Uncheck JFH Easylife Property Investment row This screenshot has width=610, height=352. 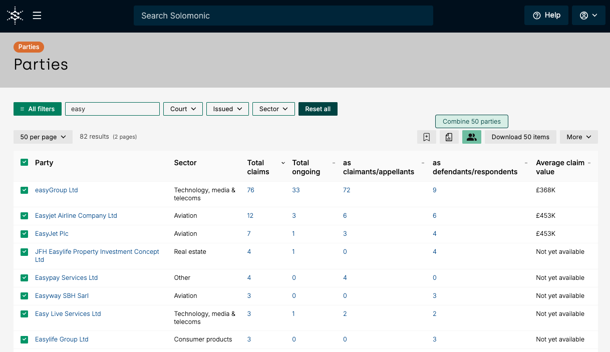[25, 252]
